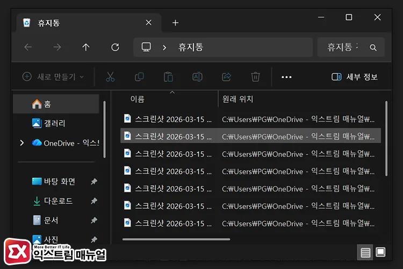Open OneDrive - 익스 in the sidebar
Viewport: 403px width, 269px height.
pos(66,143)
